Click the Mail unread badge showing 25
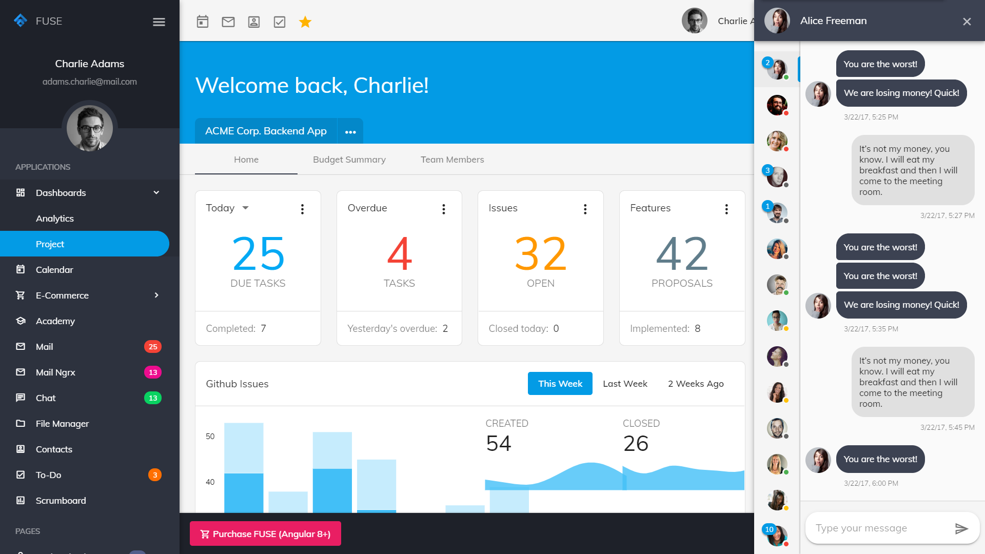 (153, 347)
